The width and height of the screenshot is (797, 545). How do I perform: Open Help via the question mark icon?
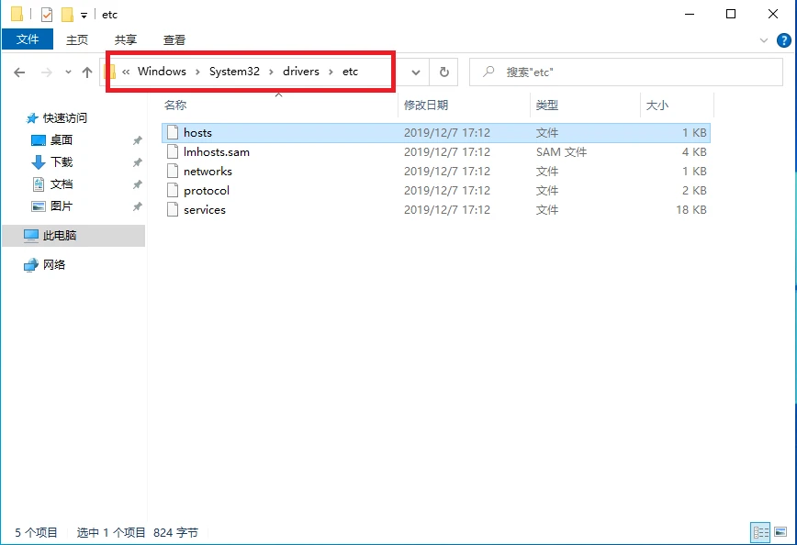784,40
